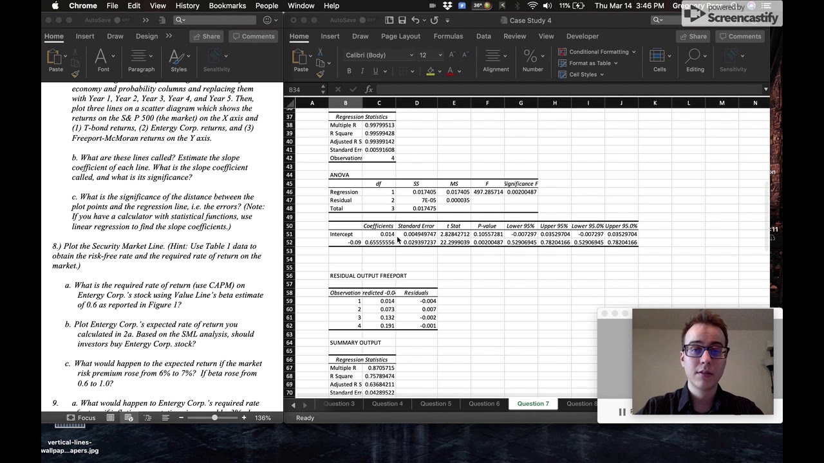Viewport: 824px width, 463px height.
Task: Toggle Focus mode in Word status bar
Action: [81, 418]
